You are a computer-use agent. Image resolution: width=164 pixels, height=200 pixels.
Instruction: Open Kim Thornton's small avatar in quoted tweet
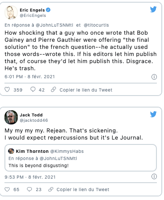coord(11,151)
